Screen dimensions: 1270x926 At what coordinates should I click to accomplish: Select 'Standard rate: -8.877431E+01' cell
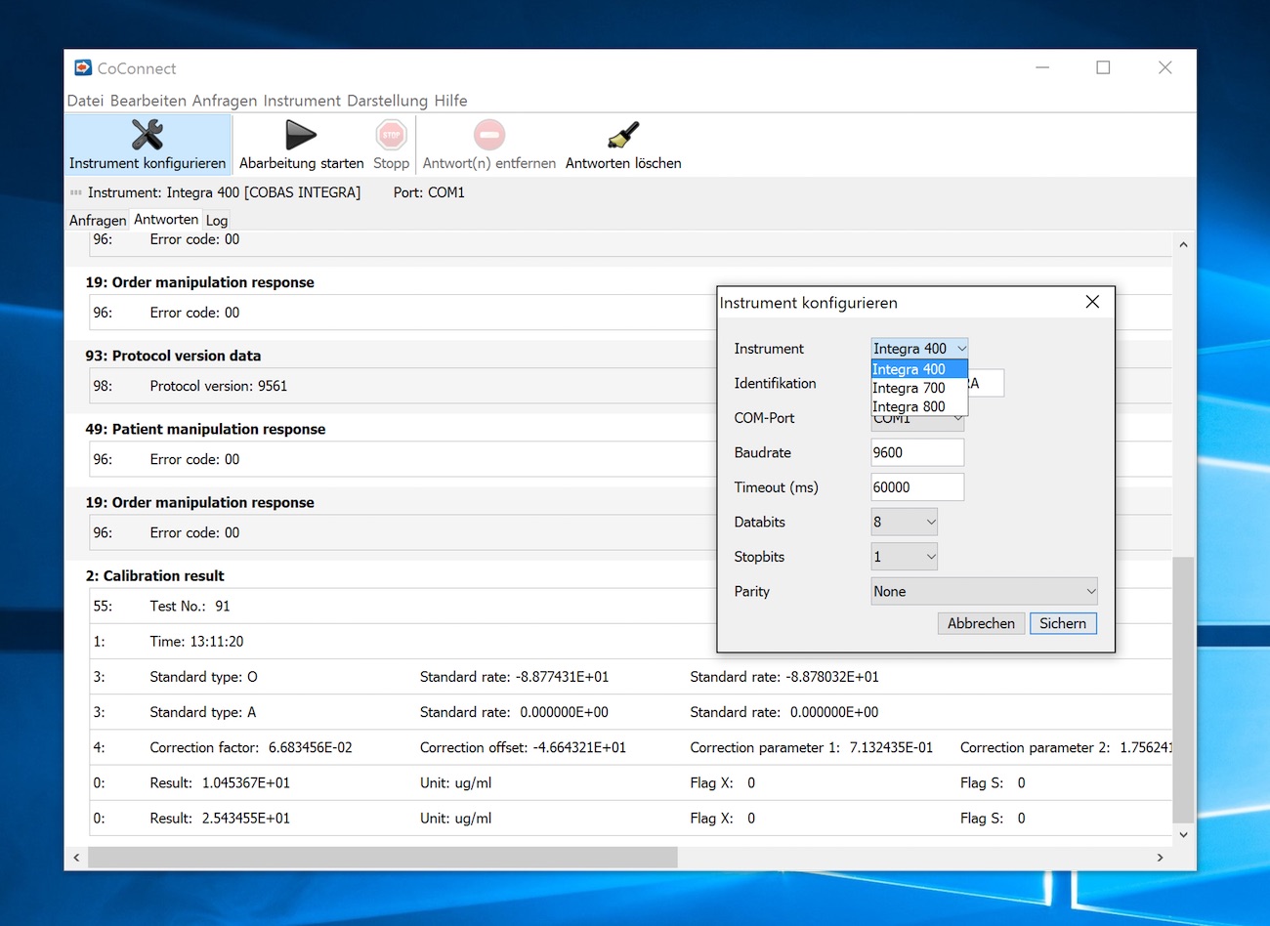[x=514, y=676]
